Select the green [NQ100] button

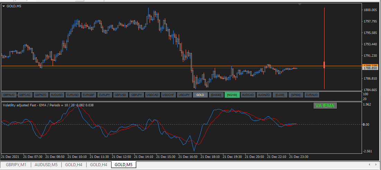pyautogui.click(x=232, y=95)
